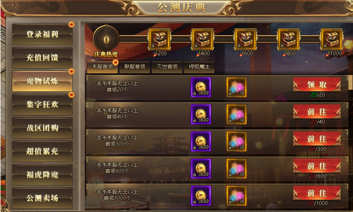Screen dimensions: 353x212
Task: Click the fireworks reward in the 300-boss row
Action: pyautogui.click(x=236, y=142)
